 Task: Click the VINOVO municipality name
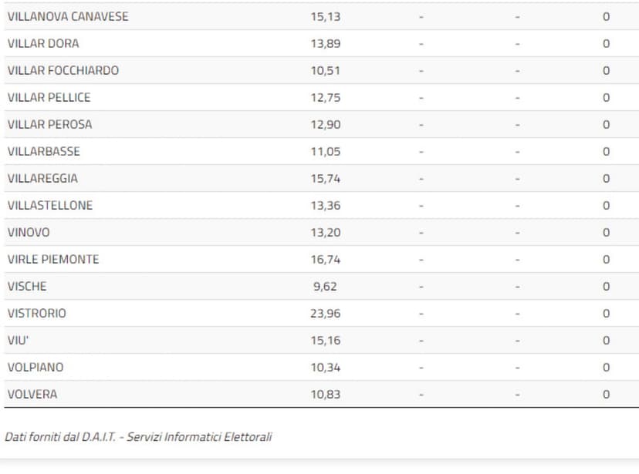[29, 232]
